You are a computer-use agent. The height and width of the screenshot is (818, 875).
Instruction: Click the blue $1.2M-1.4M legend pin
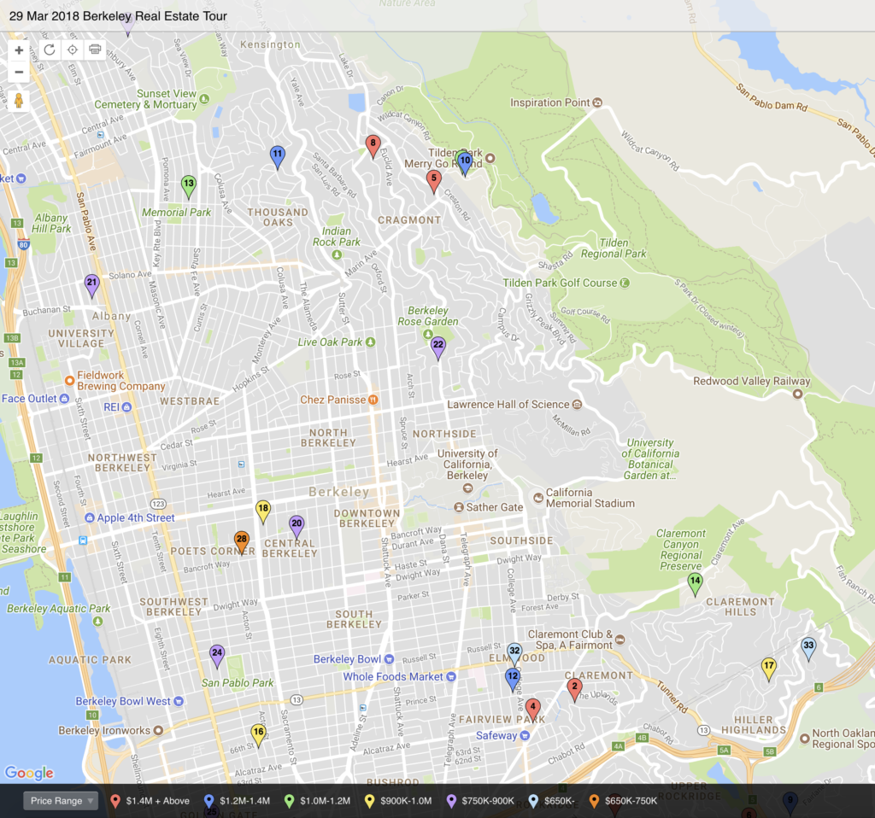point(209,801)
